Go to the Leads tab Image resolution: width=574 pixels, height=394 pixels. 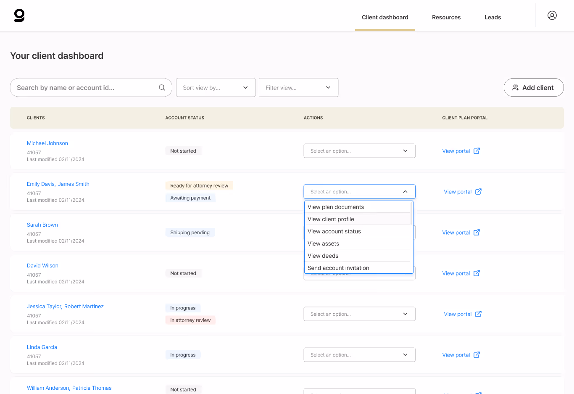point(492,17)
